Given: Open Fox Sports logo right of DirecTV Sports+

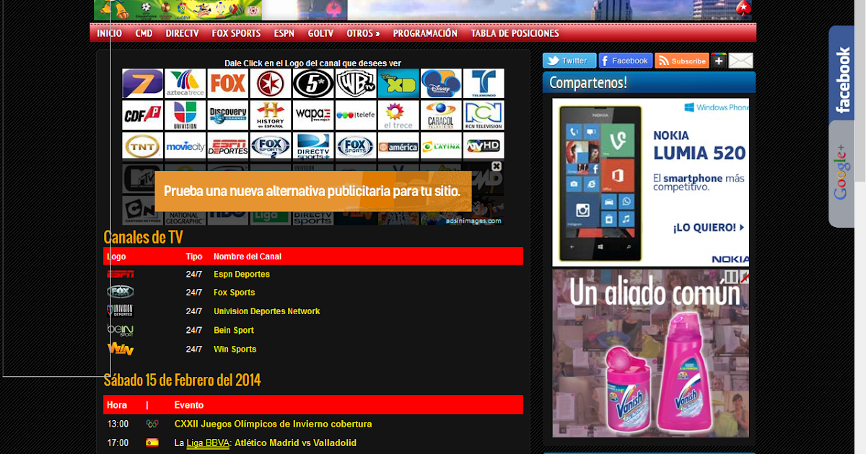Looking at the screenshot, I should (x=356, y=146).
